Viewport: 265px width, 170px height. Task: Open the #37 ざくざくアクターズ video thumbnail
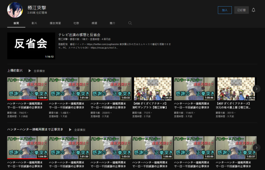[235, 88]
